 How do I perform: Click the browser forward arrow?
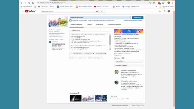pos(25,3)
